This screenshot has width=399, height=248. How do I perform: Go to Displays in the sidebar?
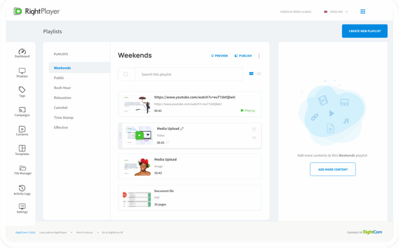click(x=22, y=73)
